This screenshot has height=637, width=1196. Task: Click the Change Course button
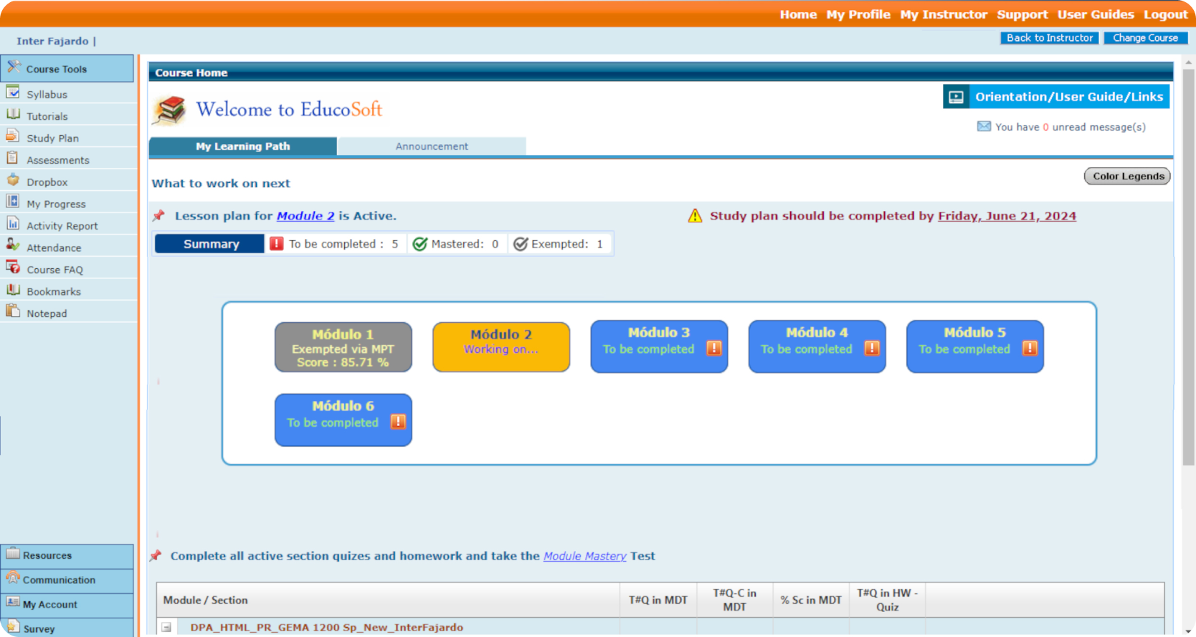coord(1145,38)
